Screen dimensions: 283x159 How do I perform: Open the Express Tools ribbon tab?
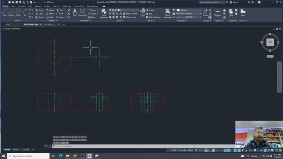(79, 6)
